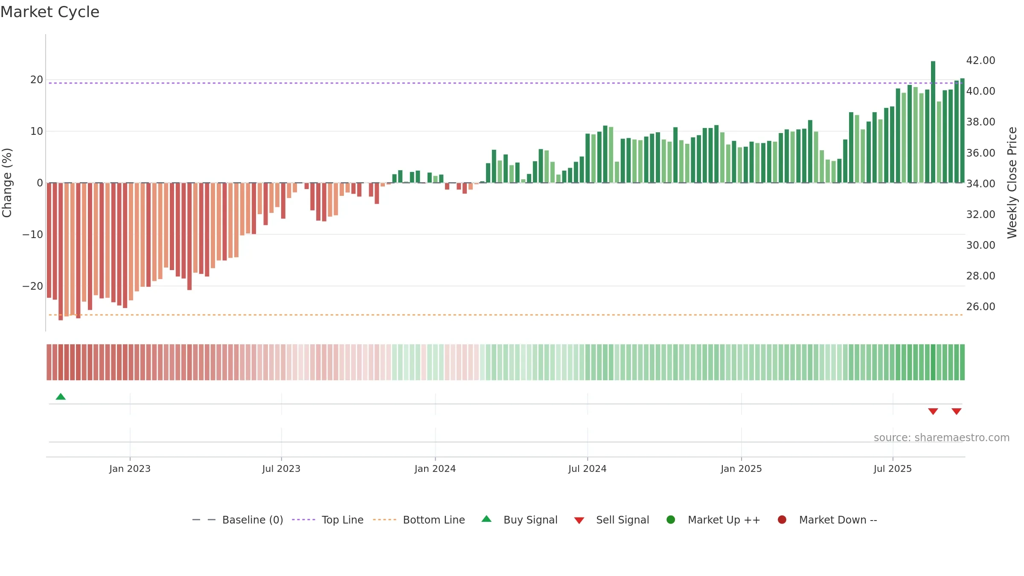Viewport: 1024px width, 576px height.
Task: Click the 40.00 price axis label
Action: (980, 91)
